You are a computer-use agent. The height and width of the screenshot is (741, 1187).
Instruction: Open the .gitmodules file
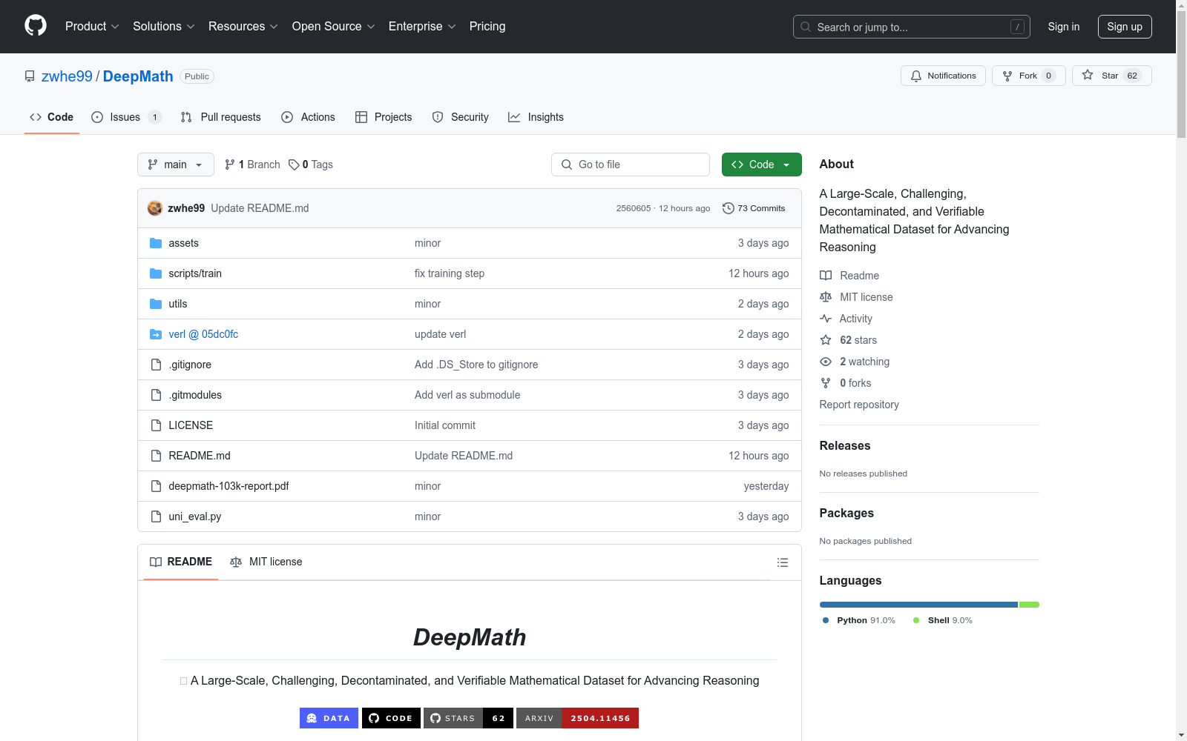click(x=195, y=395)
